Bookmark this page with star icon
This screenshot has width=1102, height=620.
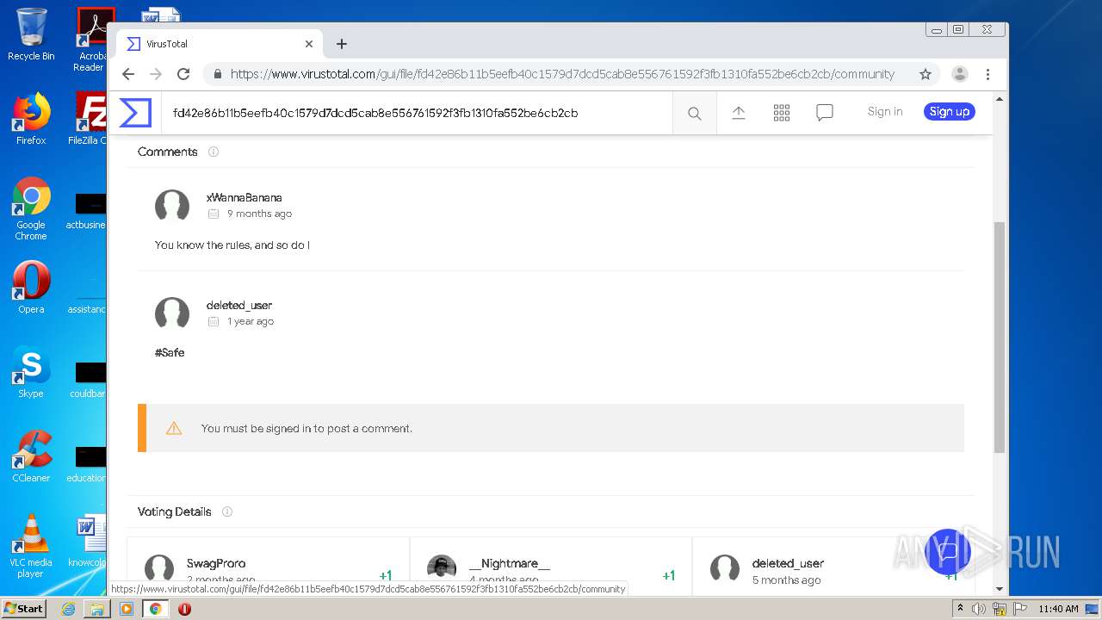click(x=926, y=74)
